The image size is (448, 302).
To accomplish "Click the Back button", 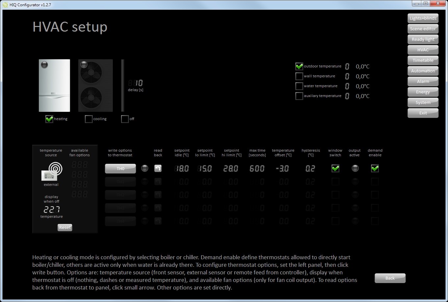I will tap(390, 278).
